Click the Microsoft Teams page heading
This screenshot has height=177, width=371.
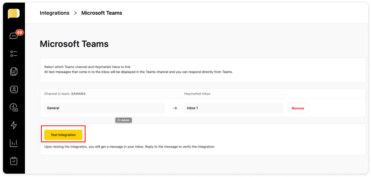(x=74, y=44)
